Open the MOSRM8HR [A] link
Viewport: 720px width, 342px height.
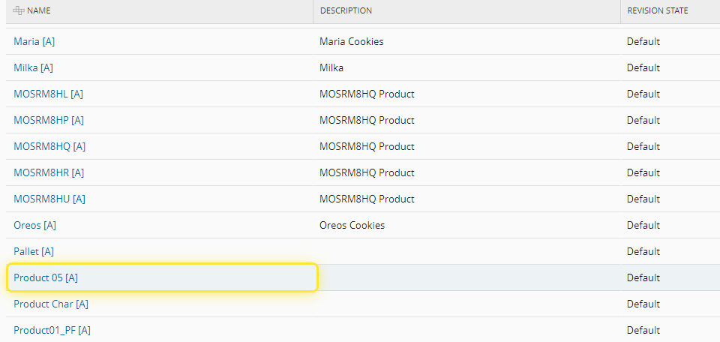49,172
